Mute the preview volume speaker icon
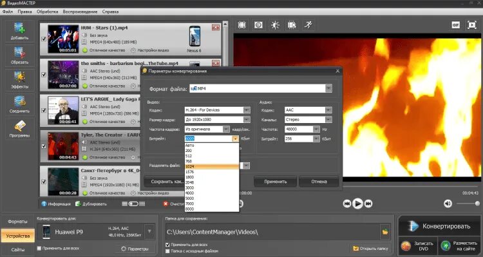 click(x=448, y=204)
